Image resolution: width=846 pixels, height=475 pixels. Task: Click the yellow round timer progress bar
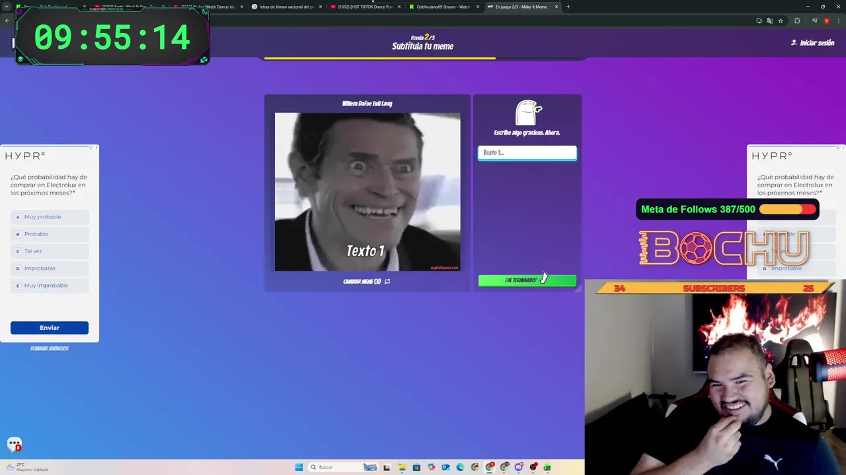tap(380, 58)
